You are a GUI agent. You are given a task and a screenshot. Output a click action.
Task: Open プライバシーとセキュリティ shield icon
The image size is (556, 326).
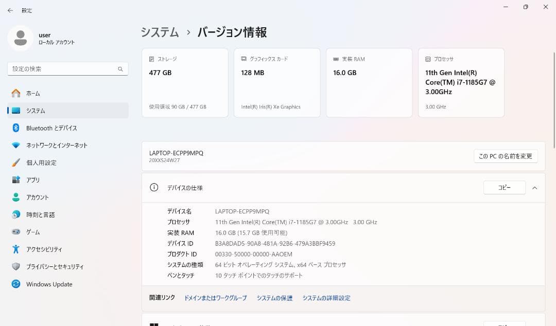(x=16, y=266)
